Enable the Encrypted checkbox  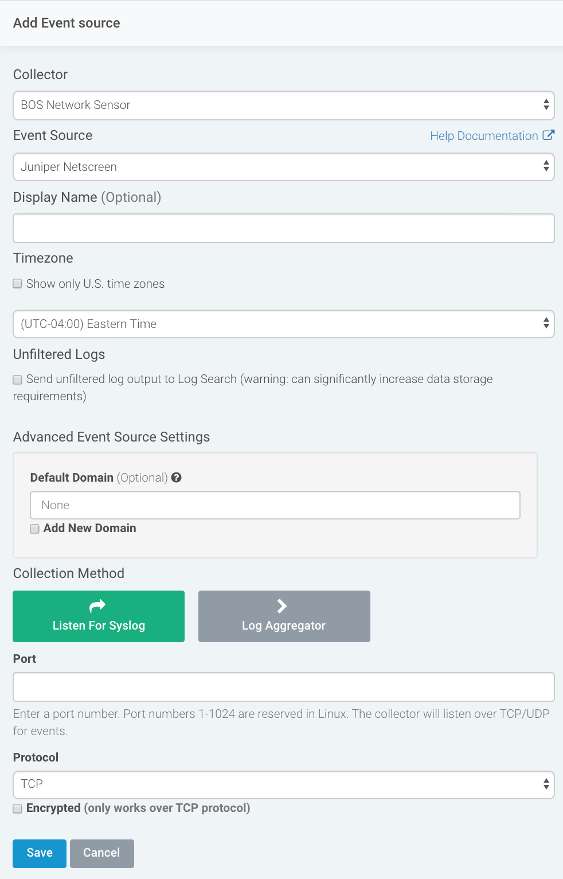18,808
